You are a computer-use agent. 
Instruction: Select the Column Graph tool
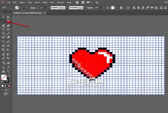click(8, 63)
